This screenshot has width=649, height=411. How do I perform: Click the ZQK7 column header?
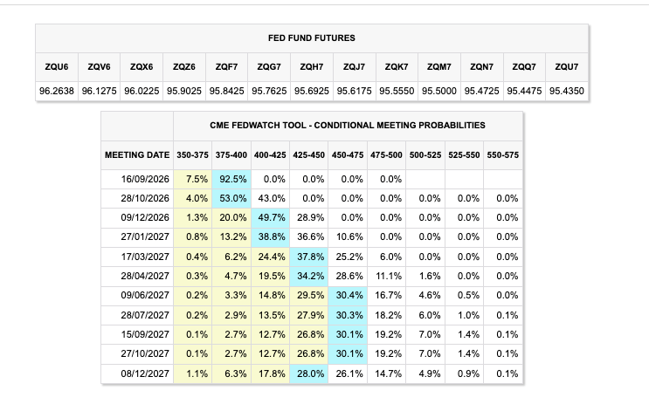point(397,67)
